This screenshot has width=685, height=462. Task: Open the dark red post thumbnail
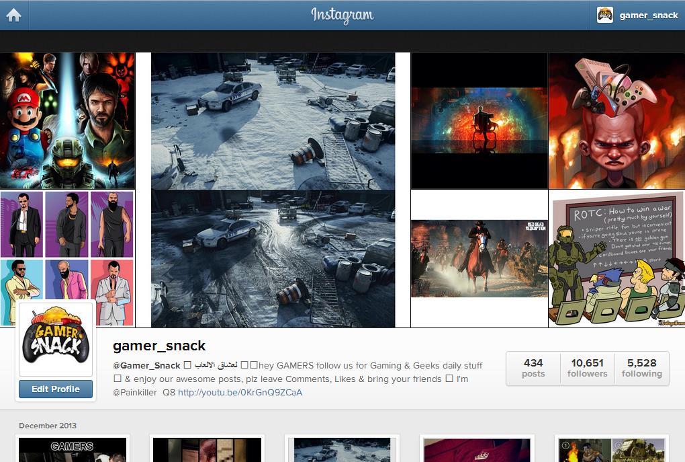point(477,449)
